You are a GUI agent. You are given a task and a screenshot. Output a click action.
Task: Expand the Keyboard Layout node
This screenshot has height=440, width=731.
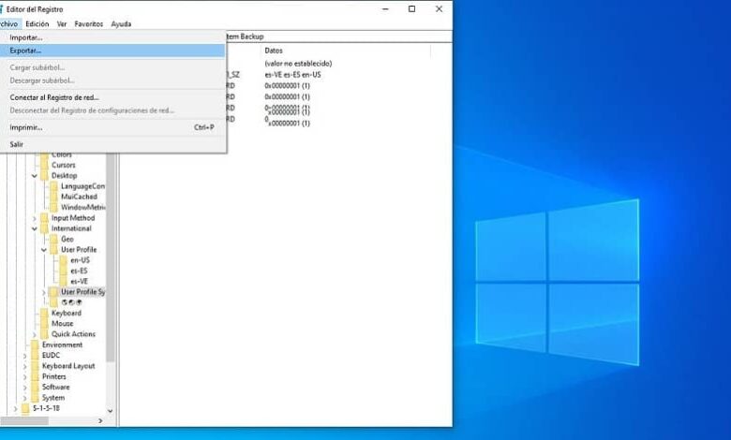(24, 366)
